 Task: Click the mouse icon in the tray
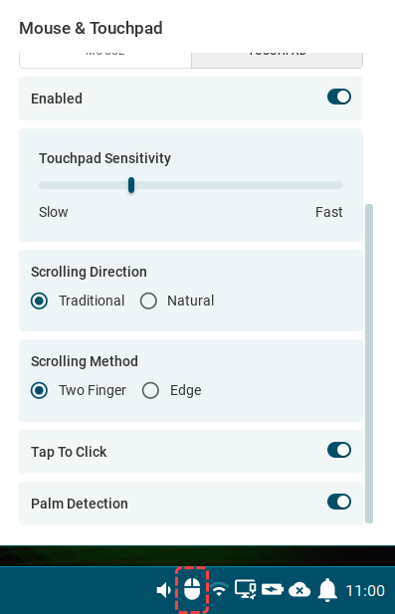coord(192,589)
